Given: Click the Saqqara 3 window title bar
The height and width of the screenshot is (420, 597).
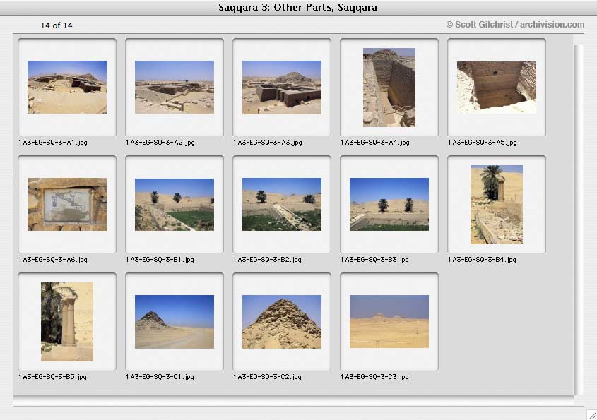Looking at the screenshot, I should [x=298, y=8].
